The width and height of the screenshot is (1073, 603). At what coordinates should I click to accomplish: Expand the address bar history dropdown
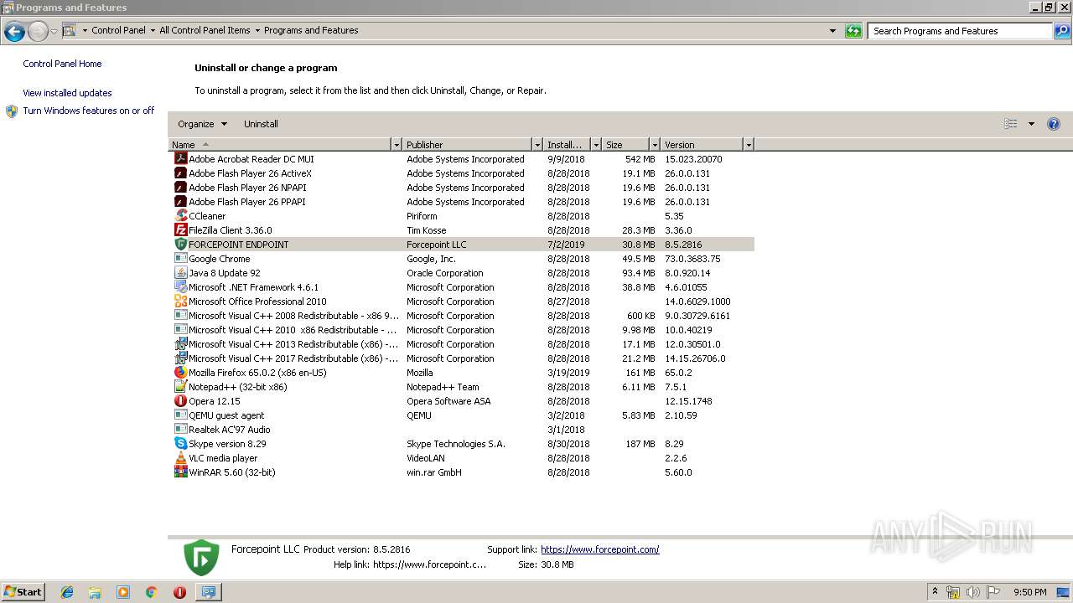(832, 31)
